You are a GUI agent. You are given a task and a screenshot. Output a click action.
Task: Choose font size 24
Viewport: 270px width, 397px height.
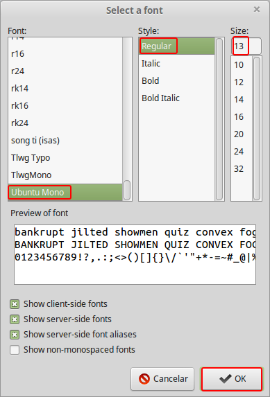pos(242,152)
